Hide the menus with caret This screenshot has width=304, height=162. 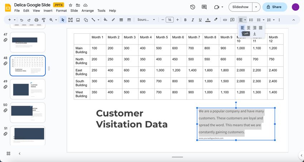tap(294, 20)
